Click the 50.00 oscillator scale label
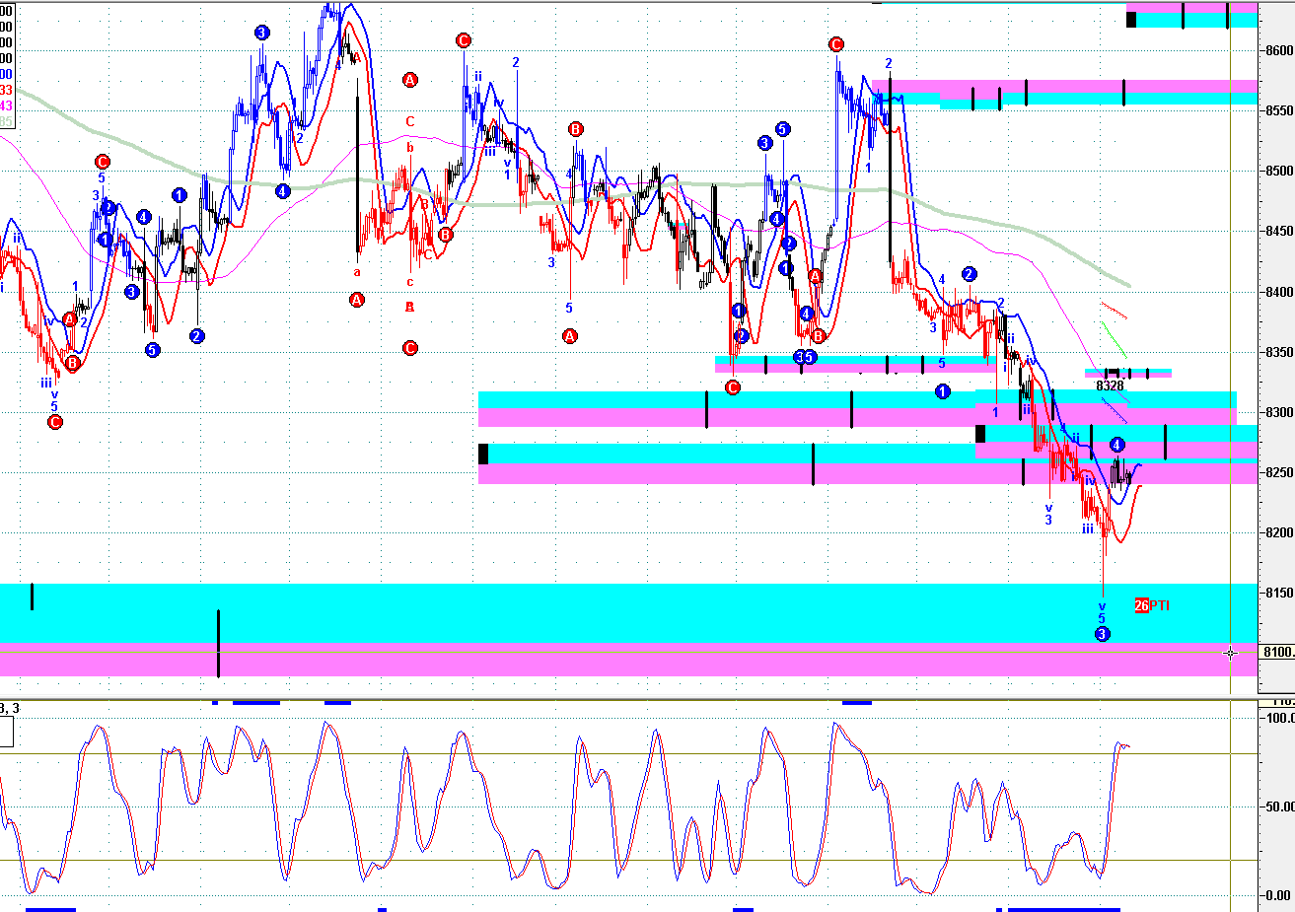 tap(1278, 807)
